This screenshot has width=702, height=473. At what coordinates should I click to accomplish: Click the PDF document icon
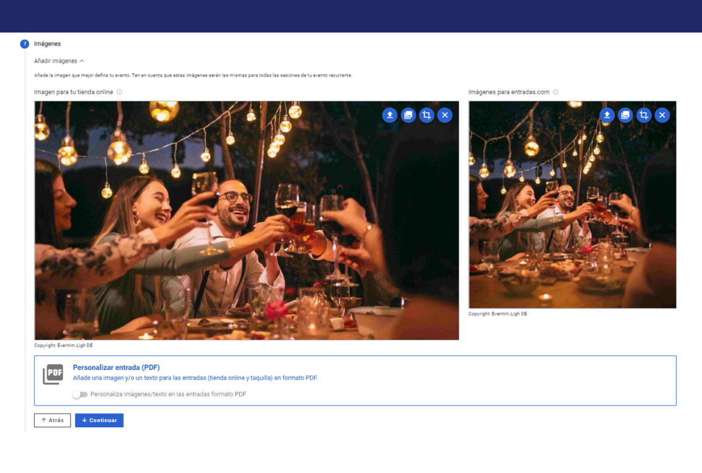point(53,374)
